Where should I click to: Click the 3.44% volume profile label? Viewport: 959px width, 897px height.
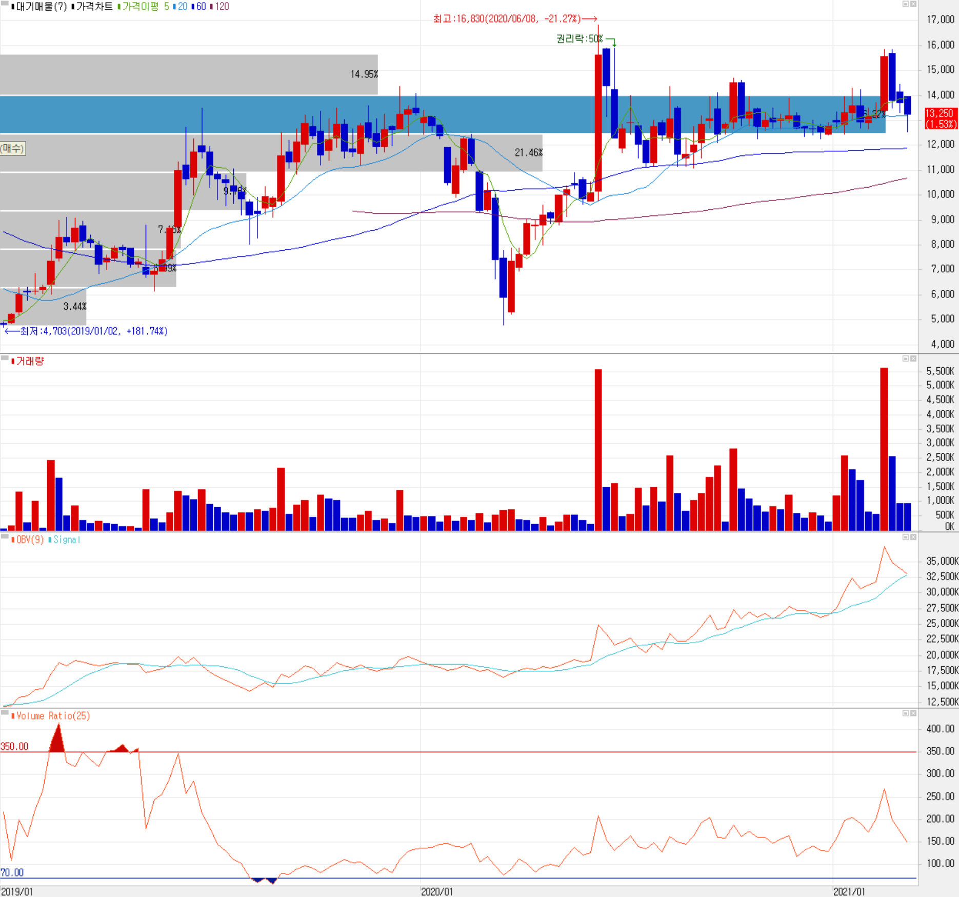(75, 307)
